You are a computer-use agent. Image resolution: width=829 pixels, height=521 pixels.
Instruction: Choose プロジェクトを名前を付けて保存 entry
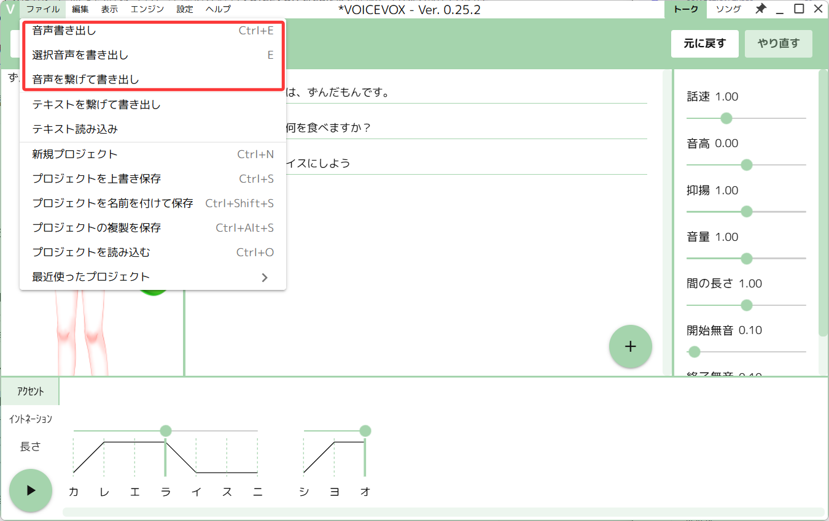tap(153, 203)
